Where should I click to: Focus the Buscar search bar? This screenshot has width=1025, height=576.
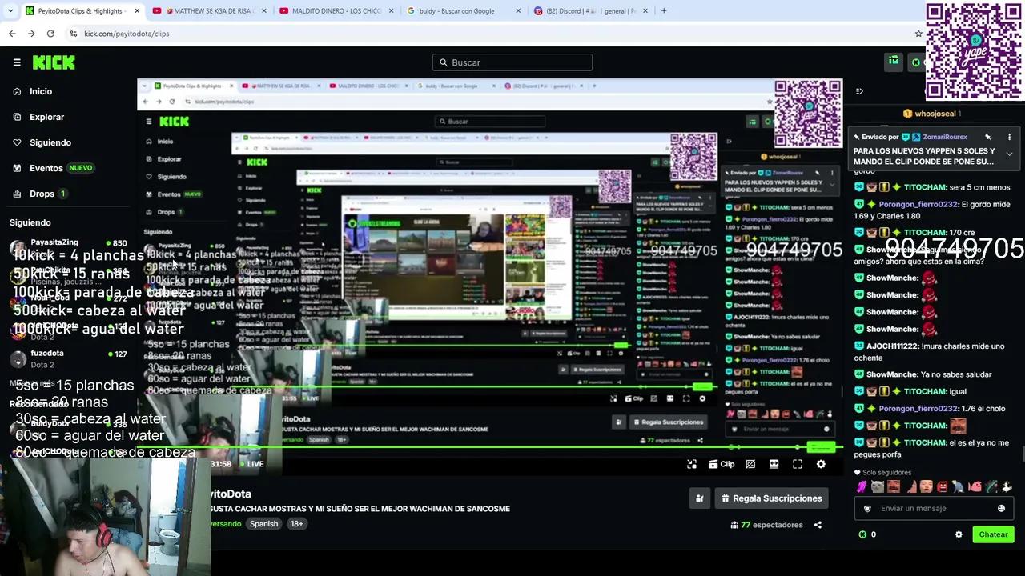(512, 62)
